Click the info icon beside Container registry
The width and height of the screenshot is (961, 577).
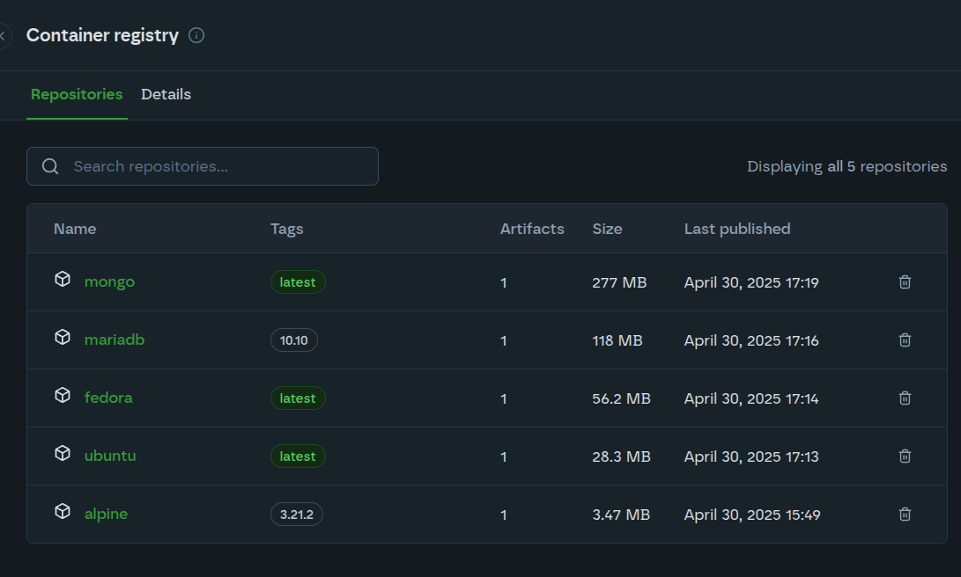click(x=196, y=35)
